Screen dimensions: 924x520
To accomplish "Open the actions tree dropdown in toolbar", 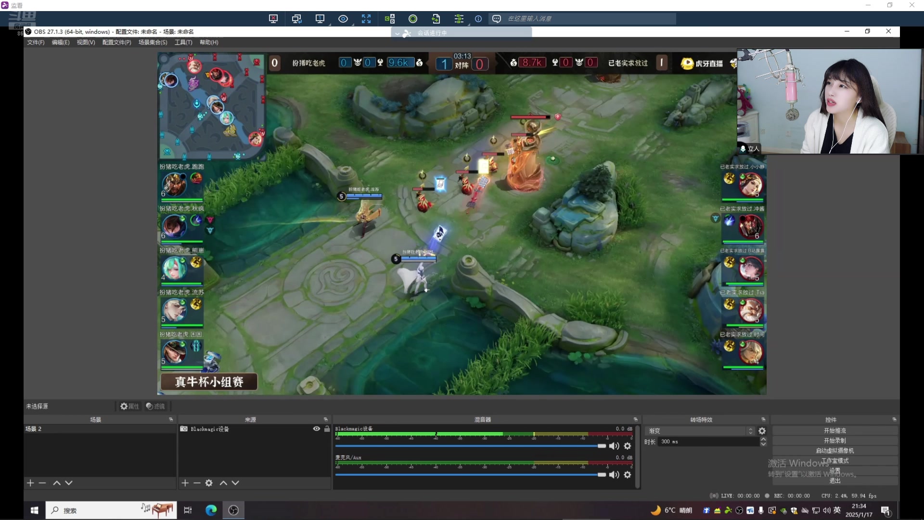I will pos(460,19).
